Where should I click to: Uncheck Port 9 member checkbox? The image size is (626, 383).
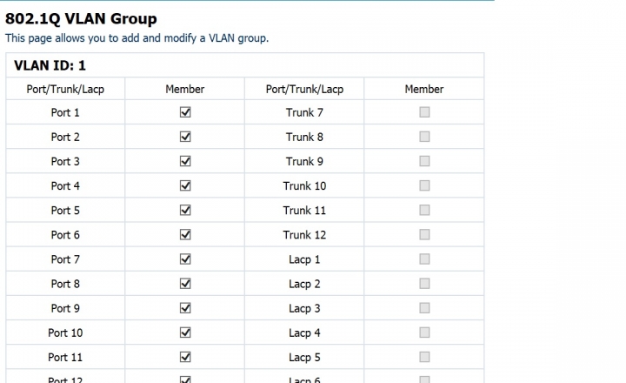pyautogui.click(x=185, y=308)
